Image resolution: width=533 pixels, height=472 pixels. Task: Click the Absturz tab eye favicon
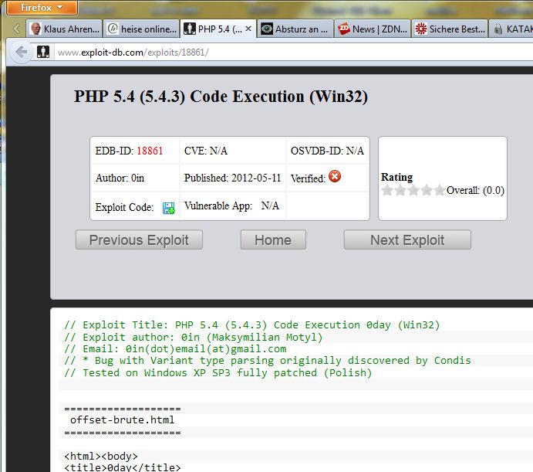[267, 29]
